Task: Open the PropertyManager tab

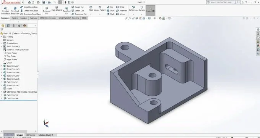Action: [x=8, y=26]
